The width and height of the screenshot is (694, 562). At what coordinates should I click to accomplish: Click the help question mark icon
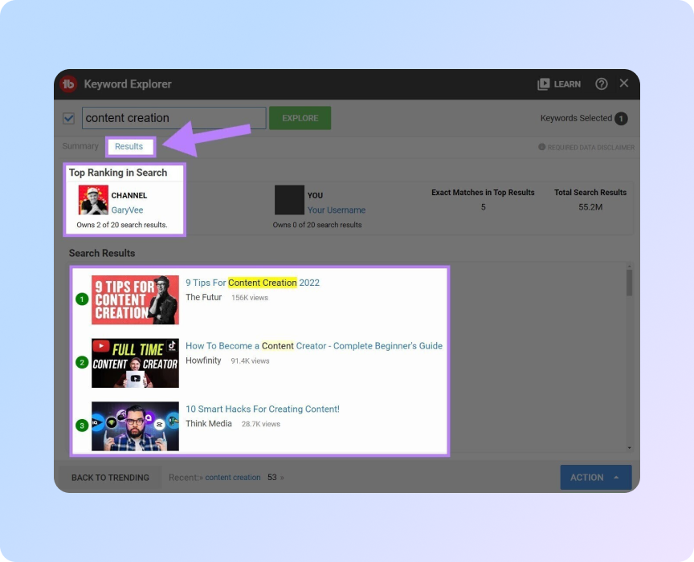601,83
